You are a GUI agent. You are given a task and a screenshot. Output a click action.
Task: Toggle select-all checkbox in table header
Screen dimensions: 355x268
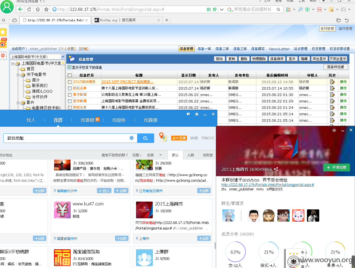[70, 75]
